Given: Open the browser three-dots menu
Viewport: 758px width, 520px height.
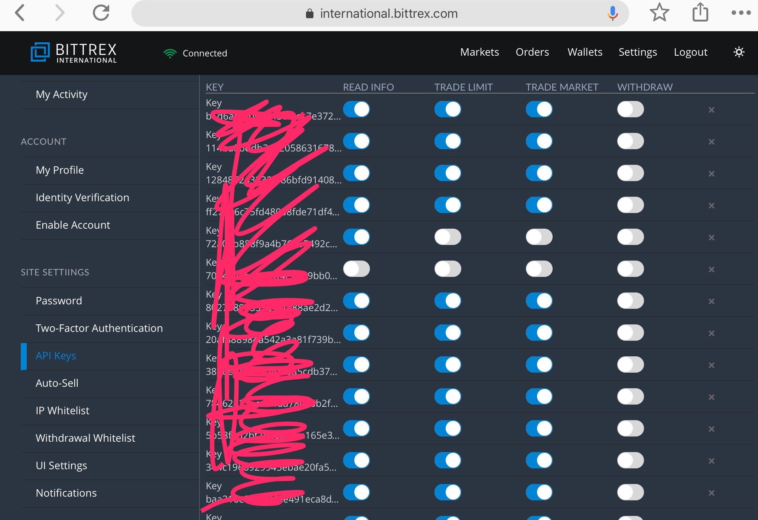Looking at the screenshot, I should pyautogui.click(x=741, y=13).
